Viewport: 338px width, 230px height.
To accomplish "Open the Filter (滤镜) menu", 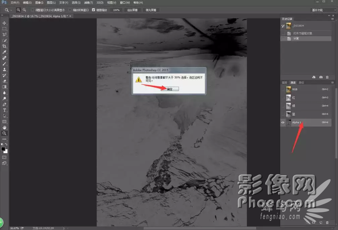I will pyautogui.click(x=88, y=3).
